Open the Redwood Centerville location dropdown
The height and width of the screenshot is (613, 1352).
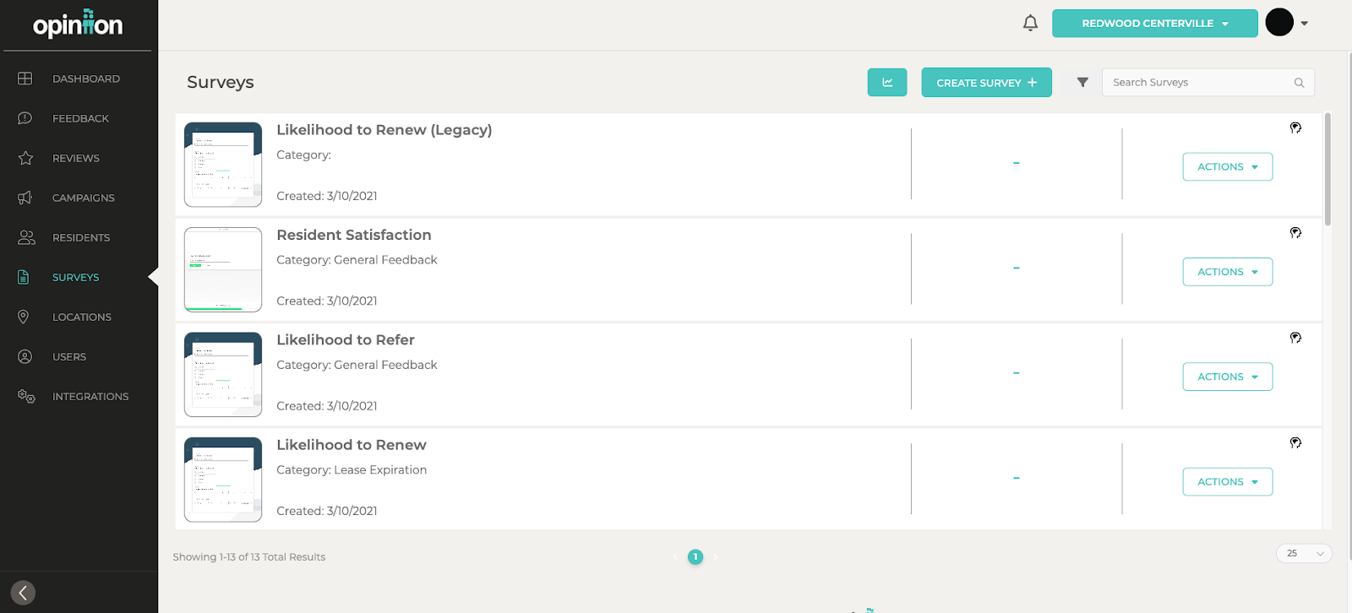click(x=1154, y=24)
